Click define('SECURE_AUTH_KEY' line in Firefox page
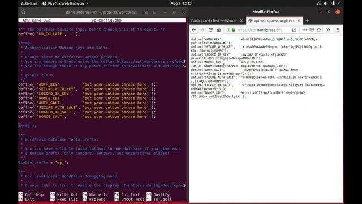 coord(256,47)
